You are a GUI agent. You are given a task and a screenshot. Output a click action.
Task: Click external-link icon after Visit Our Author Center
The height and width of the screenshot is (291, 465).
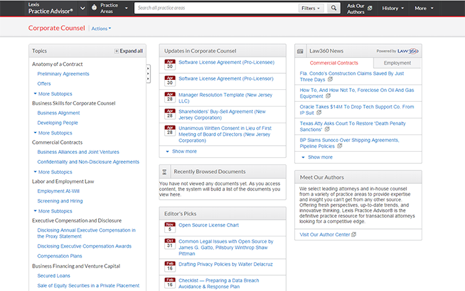click(354, 234)
